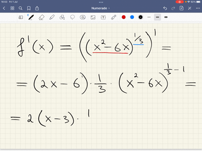This screenshot has height=151, width=202.
Task: Select the Pen tool
Action: (31, 17)
